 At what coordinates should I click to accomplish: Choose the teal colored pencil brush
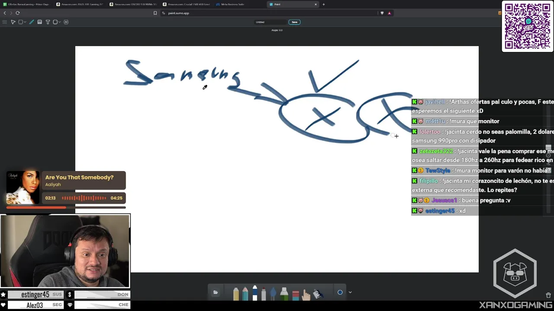(x=245, y=294)
